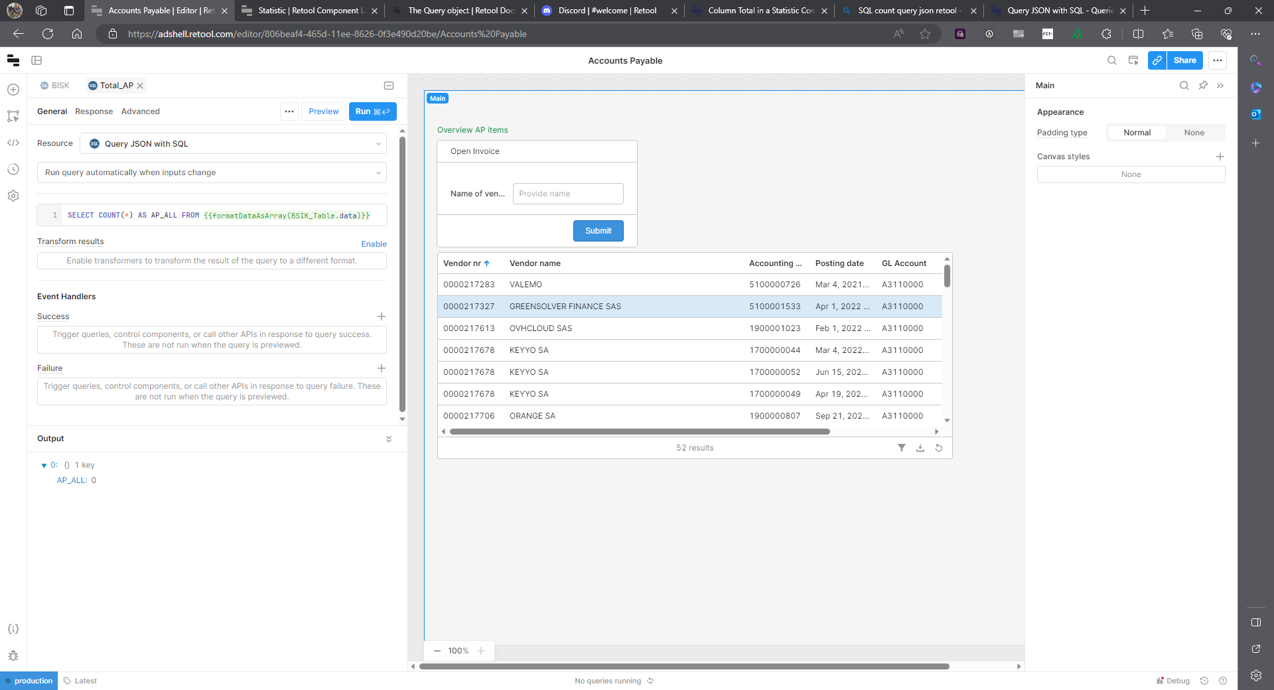Minimize the query editor panel
The image size is (1274, 690).
coord(389,86)
